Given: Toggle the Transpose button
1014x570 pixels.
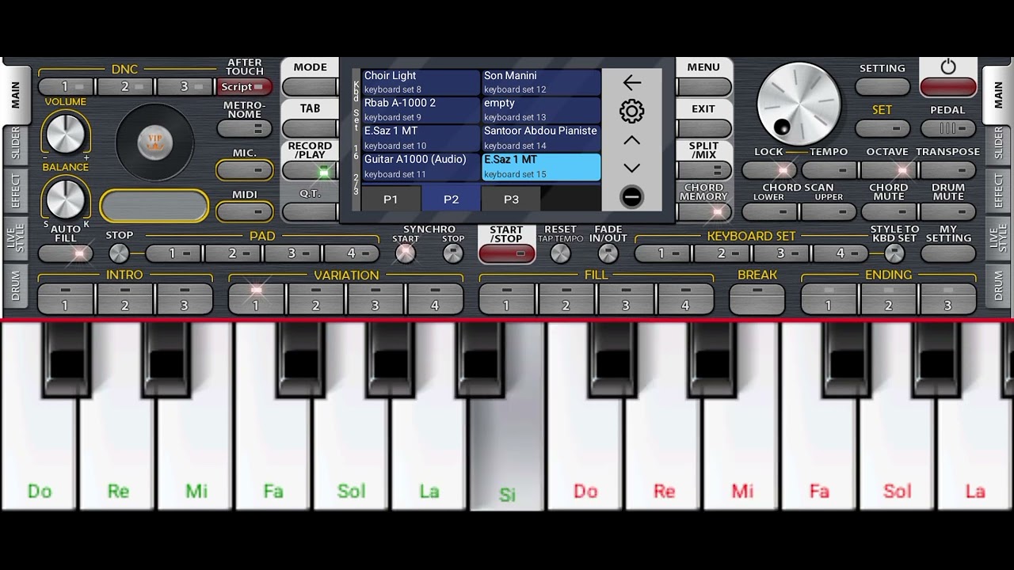Looking at the screenshot, I should [948, 170].
